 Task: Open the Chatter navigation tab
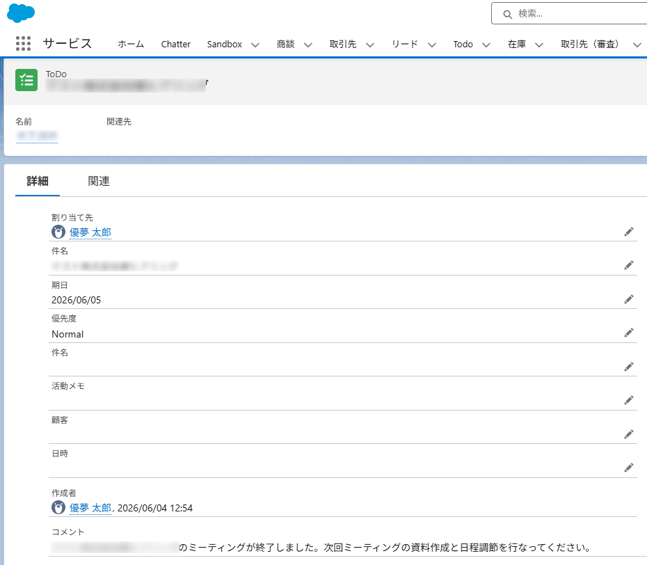coord(176,44)
